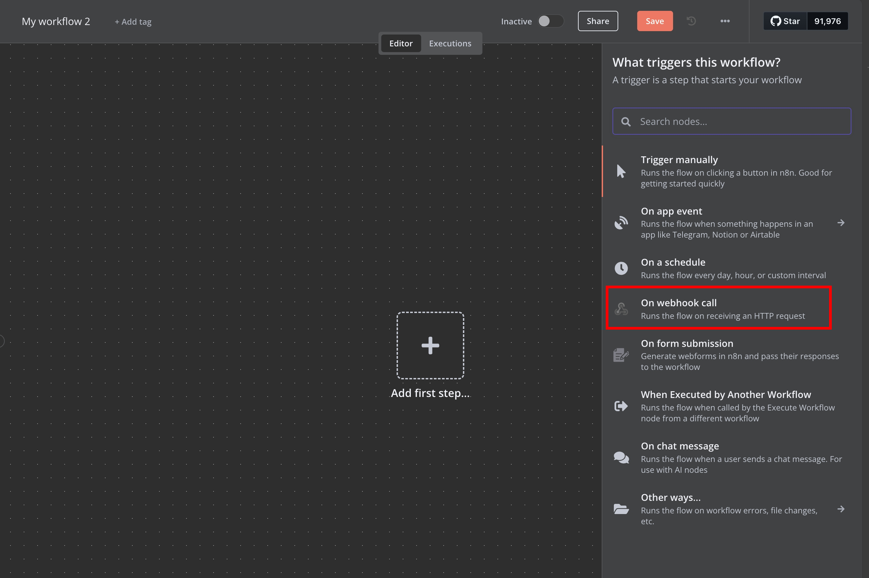Click the Share button
This screenshot has height=578, width=869.
click(598, 21)
